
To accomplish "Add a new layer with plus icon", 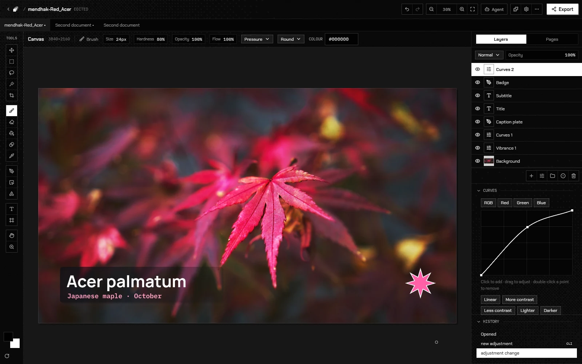I will [531, 176].
